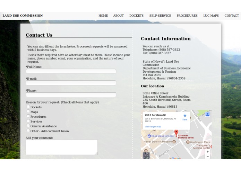
Task: Go to the Home page
Action: click(103, 16)
